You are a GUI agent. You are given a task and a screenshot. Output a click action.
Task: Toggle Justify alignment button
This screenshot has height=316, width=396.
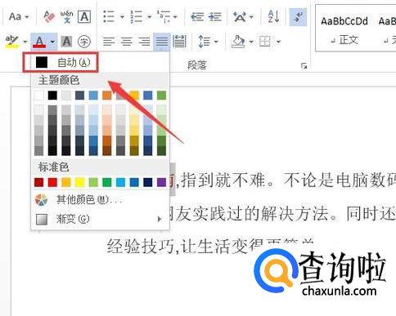162,42
